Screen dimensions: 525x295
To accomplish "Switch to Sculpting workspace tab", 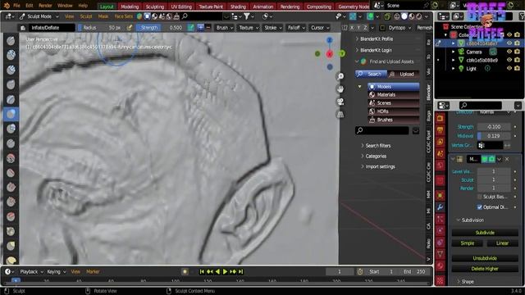I will point(155,7).
